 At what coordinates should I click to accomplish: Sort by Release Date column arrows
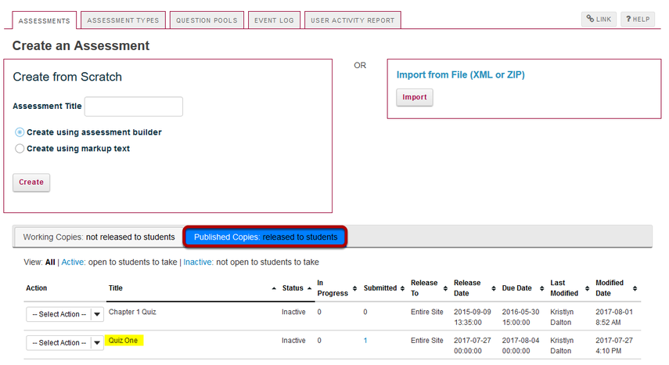(494, 288)
